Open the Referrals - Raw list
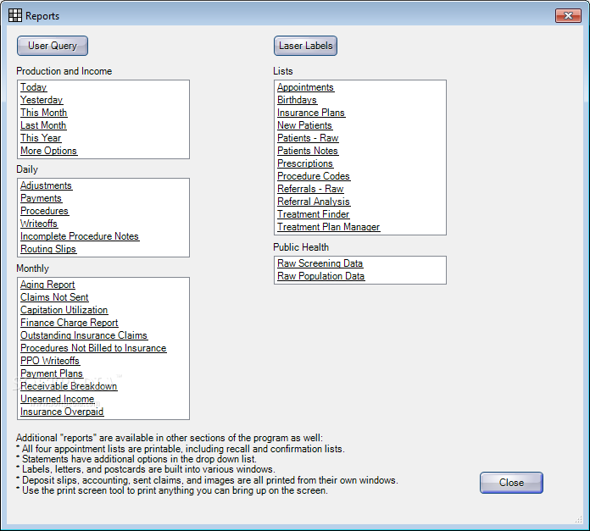Viewport: 590px width, 531px height. point(310,189)
